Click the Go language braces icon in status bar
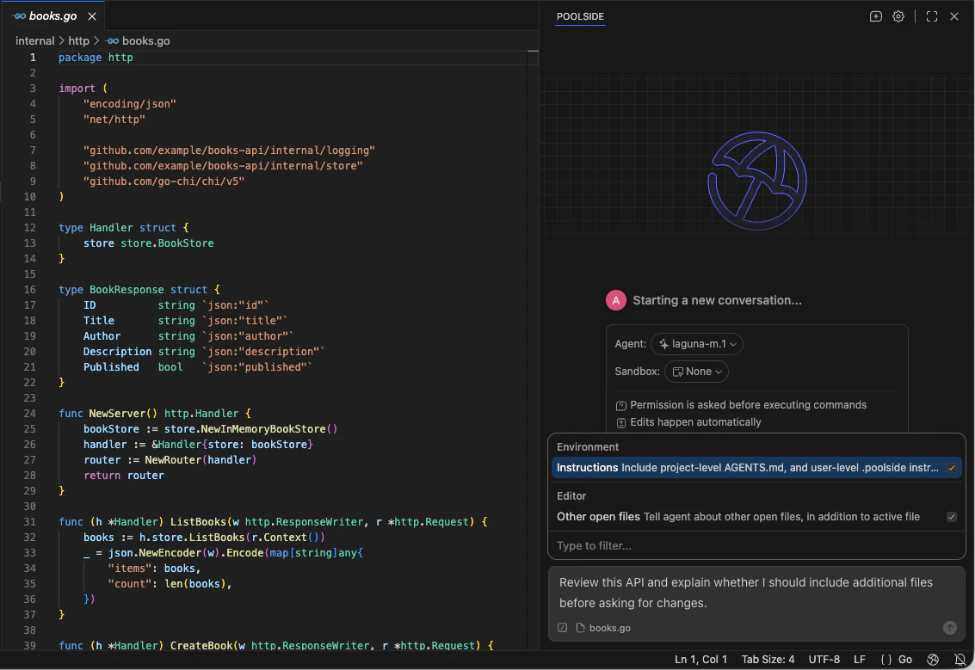Viewport: 975px width, 670px height. coord(886,660)
